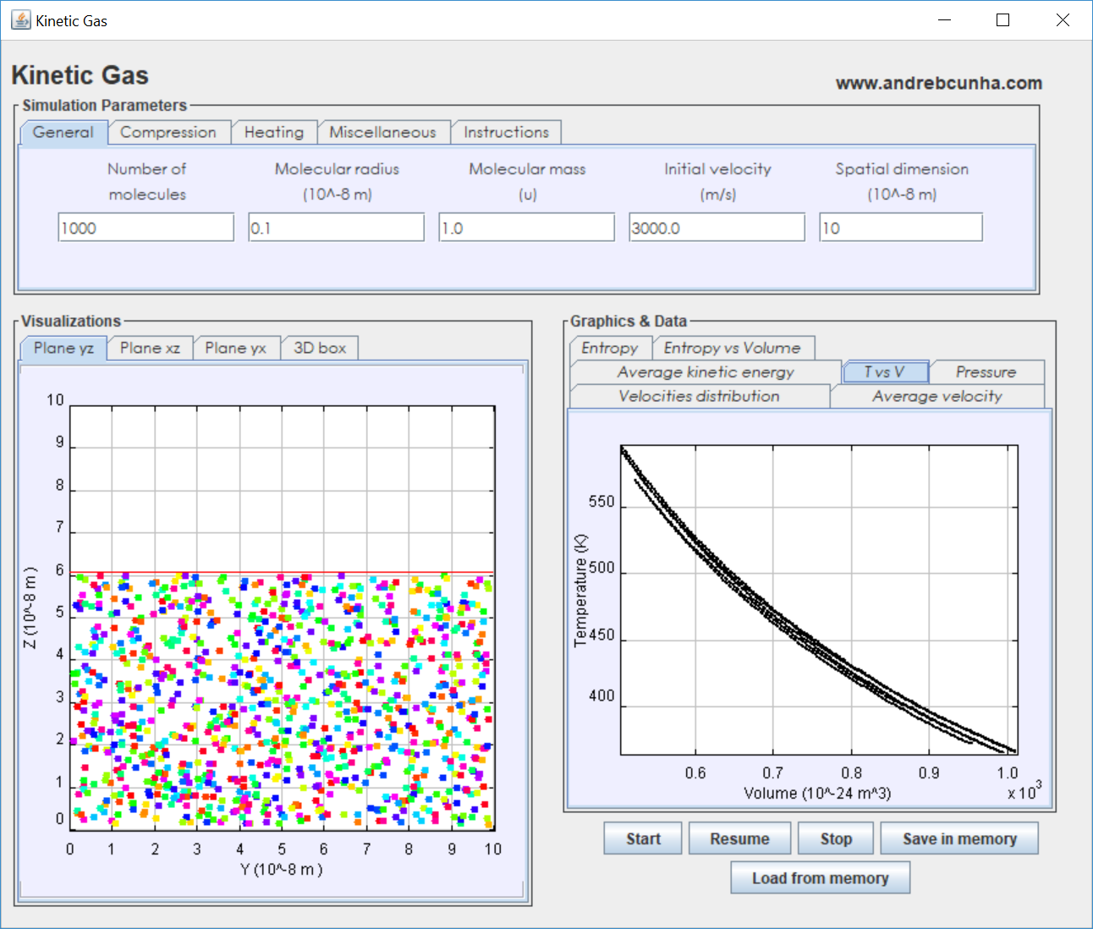Focus the Molecular radius input

[x=337, y=228]
